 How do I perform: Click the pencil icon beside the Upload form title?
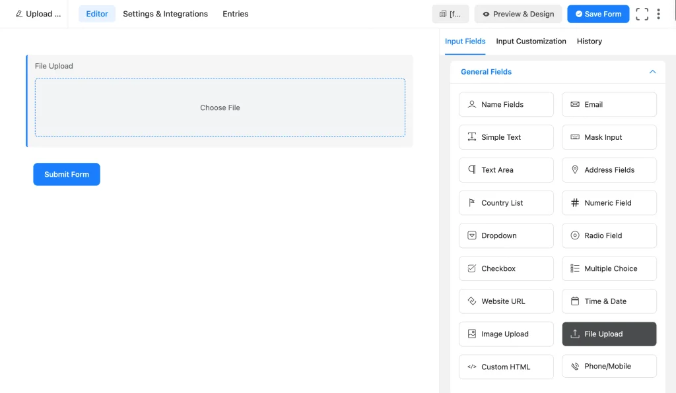pos(19,14)
